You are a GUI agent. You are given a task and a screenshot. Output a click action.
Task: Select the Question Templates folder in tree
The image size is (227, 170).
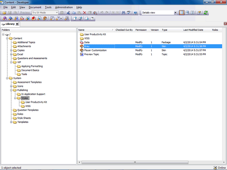click(28, 110)
